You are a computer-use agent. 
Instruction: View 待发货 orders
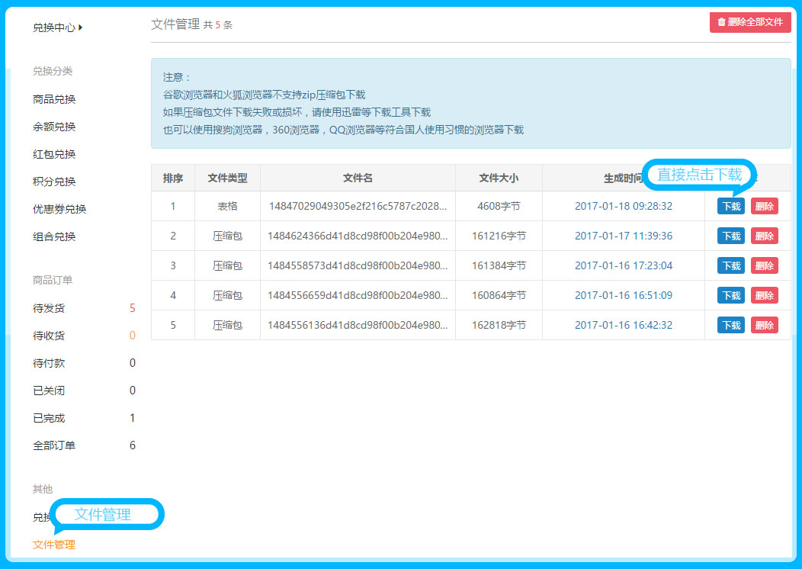point(49,308)
